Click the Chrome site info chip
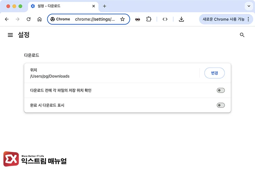Viewport: 255px width, 170px height. [x=60, y=19]
